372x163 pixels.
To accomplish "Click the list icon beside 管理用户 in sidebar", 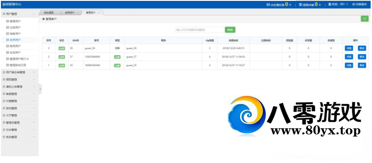I will (x=8, y=21).
